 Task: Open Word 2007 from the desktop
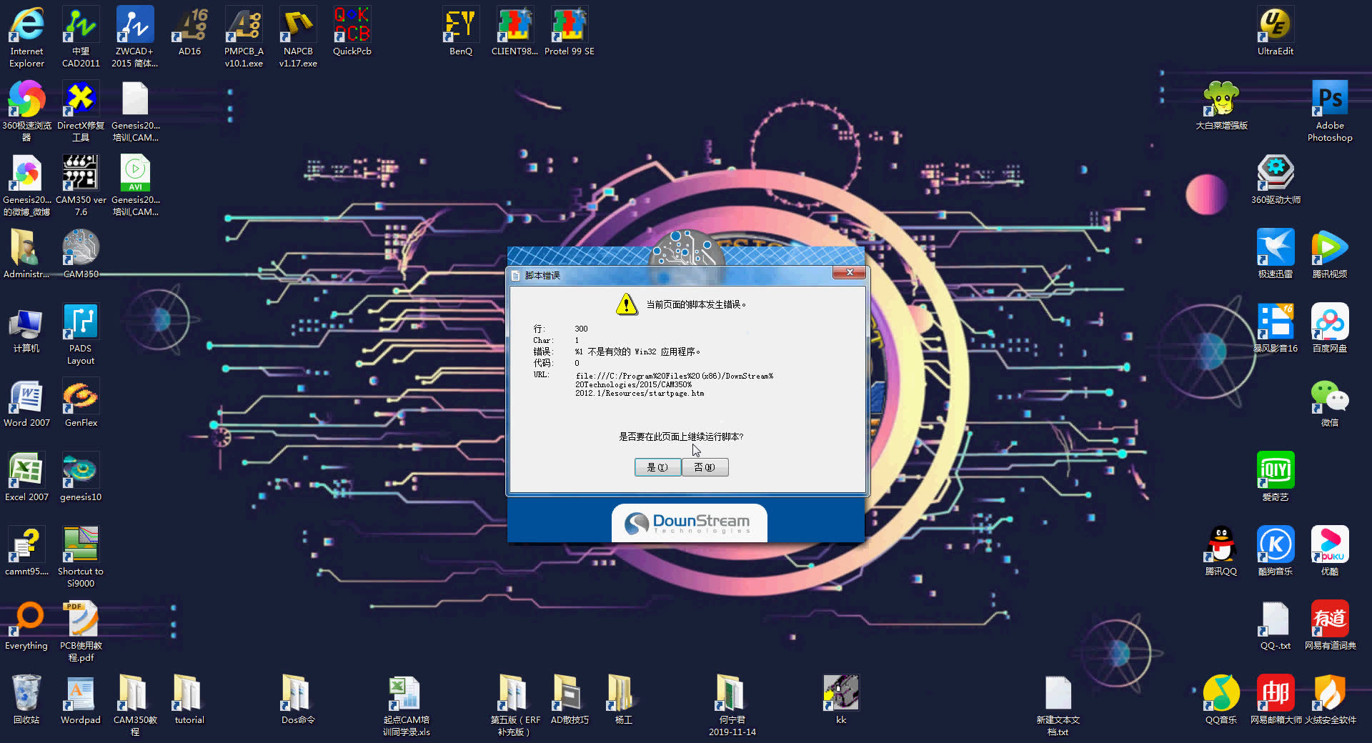pyautogui.click(x=26, y=397)
